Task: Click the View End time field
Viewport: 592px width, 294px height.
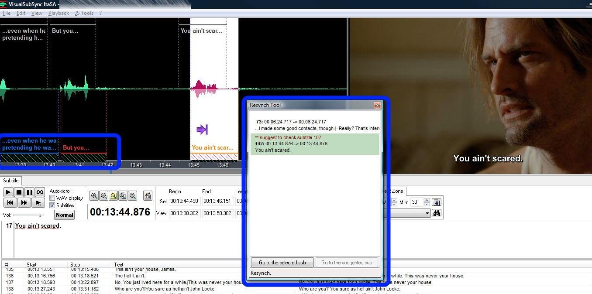Action: (x=217, y=213)
